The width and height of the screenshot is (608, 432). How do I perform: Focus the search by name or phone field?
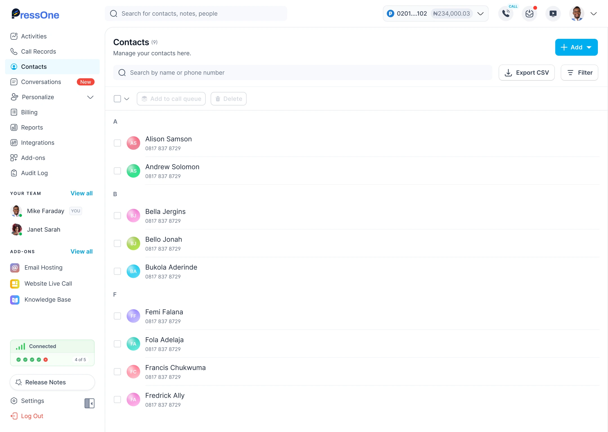tap(303, 73)
